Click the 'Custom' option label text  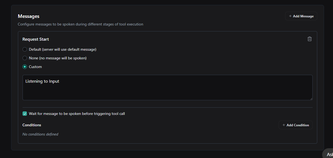pos(35,67)
